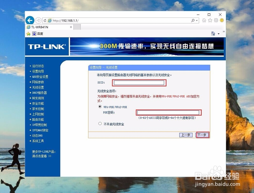Open the browser Home icon

tap(204, 20)
